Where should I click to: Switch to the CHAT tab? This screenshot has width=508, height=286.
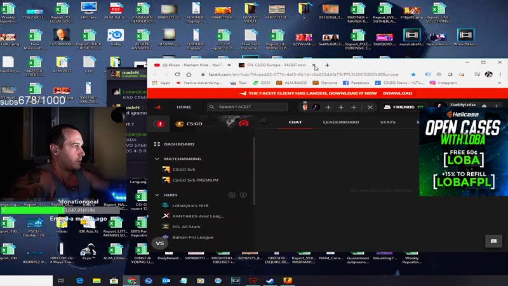[x=295, y=122]
